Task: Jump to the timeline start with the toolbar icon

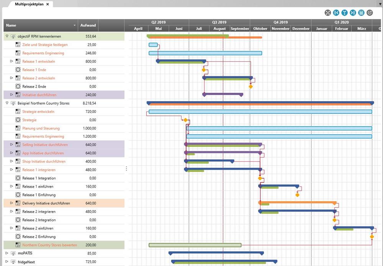Action: pos(336,13)
